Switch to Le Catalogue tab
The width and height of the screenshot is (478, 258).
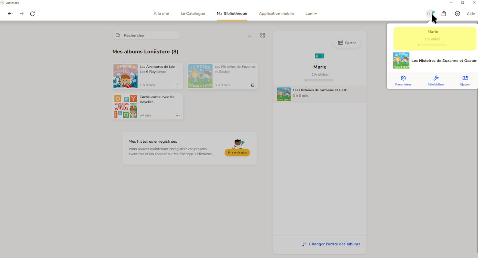pyautogui.click(x=193, y=13)
